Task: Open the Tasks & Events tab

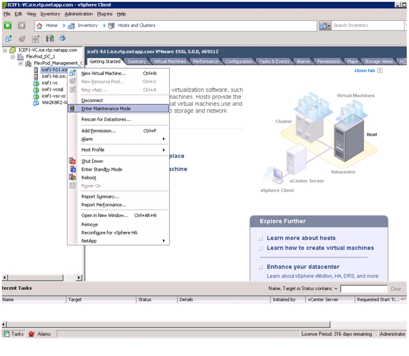Action: [274, 61]
